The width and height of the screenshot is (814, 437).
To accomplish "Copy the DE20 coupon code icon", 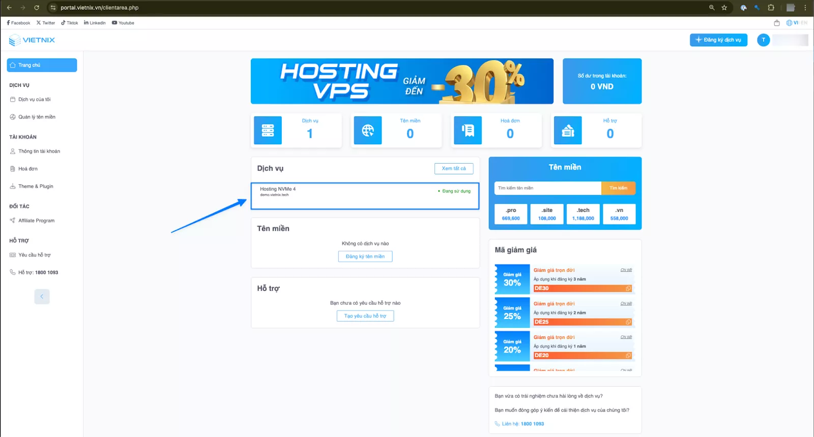I will (628, 356).
